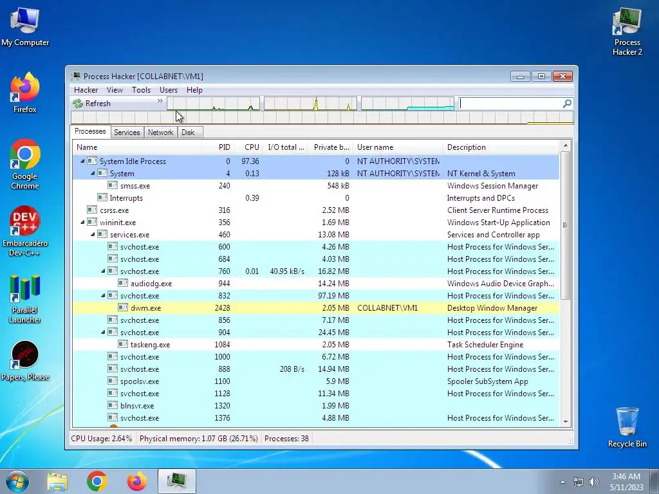
Task: Click the CPU history graph in toolbar
Action: [214, 104]
